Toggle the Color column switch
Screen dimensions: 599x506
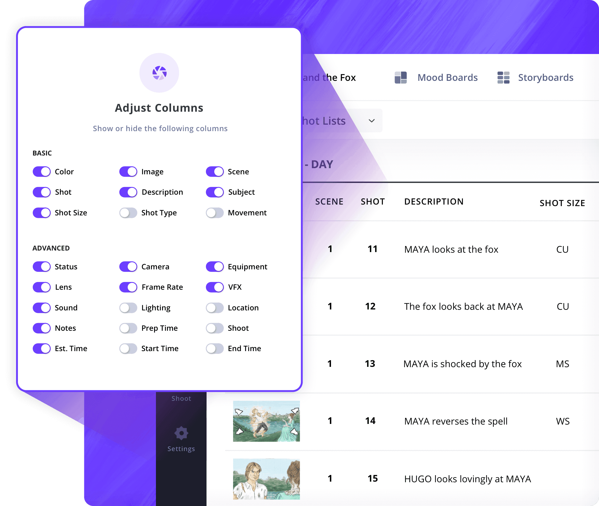(x=42, y=172)
